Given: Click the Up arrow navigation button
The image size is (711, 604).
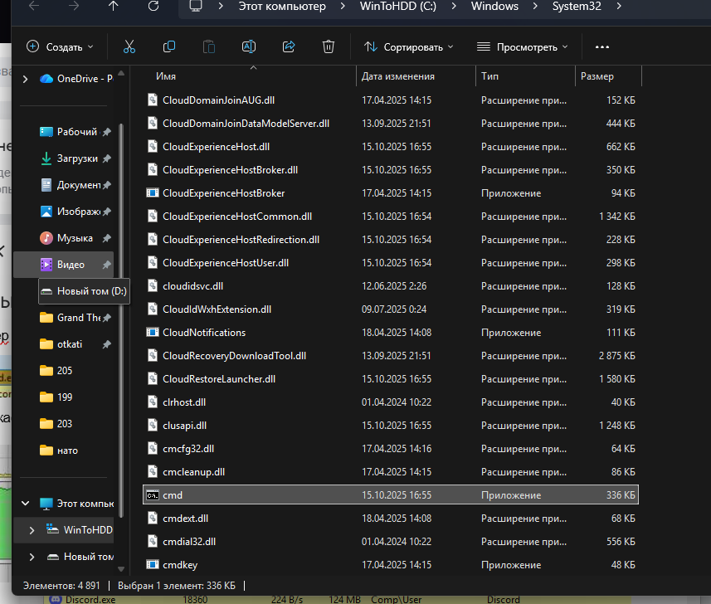Looking at the screenshot, I should coord(113,7).
